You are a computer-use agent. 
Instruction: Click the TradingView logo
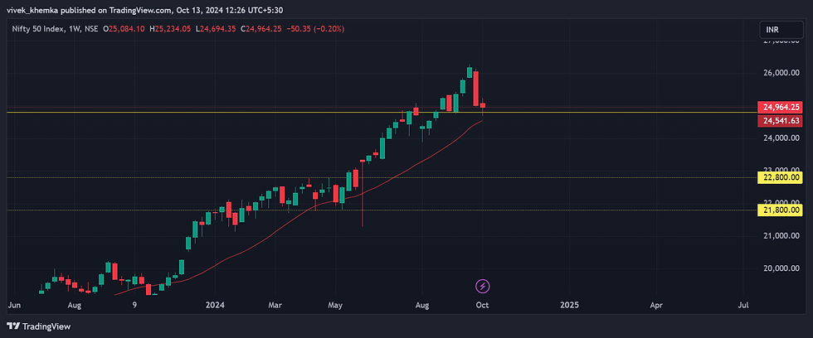(39, 326)
